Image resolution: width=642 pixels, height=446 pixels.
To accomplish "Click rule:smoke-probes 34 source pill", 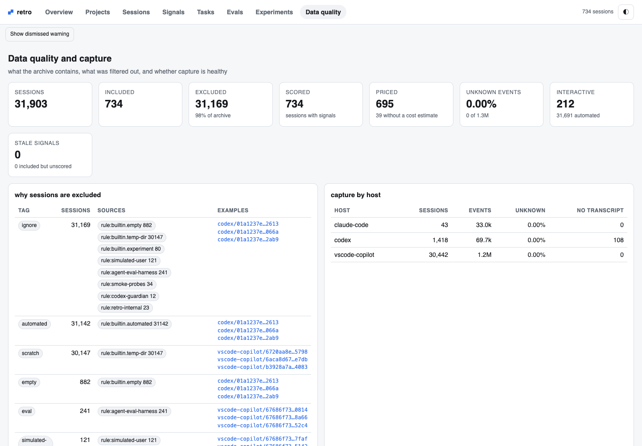I will tap(127, 284).
